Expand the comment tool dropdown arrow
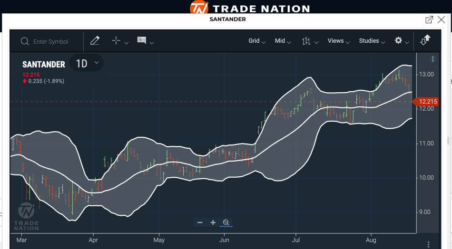Viewport: 452px width, 249px height. click(x=152, y=43)
